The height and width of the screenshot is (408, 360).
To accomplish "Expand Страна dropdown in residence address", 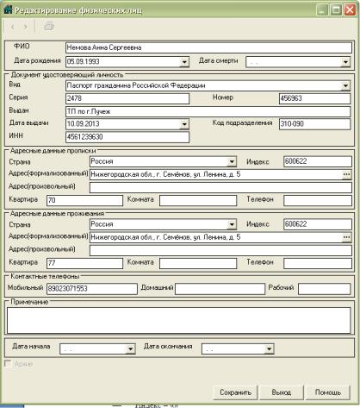I will tap(232, 224).
